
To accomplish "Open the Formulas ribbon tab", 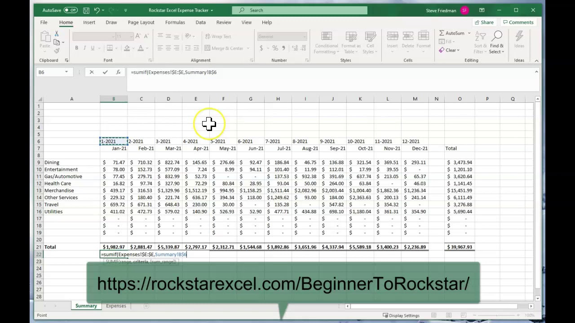I will tap(175, 22).
